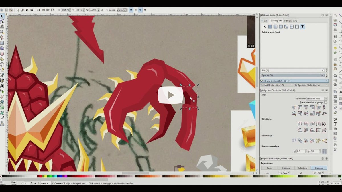Select the Node edit tool
Viewport: 342px width, 192px height.
(2, 21)
